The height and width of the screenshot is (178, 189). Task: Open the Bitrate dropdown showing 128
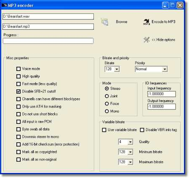pyautogui.click(x=117, y=69)
